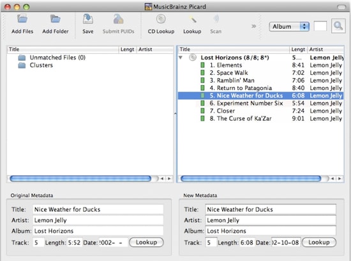Click the 8:41 length of Elements
Image resolution: width=351 pixels, height=261 pixels.
298,65
